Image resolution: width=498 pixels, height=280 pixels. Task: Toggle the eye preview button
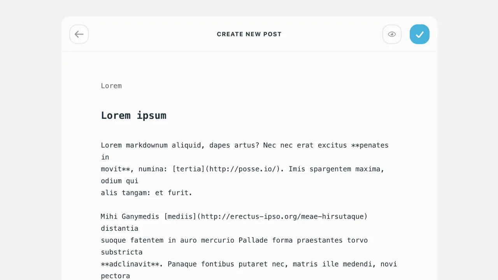[392, 34]
